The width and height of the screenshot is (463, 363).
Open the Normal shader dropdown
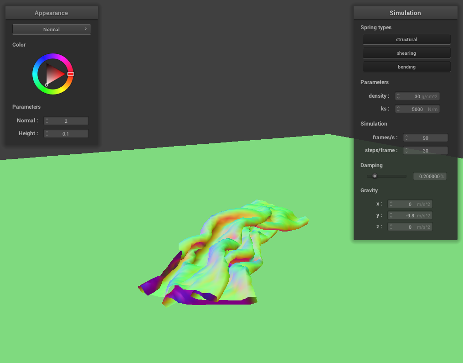[x=51, y=29]
